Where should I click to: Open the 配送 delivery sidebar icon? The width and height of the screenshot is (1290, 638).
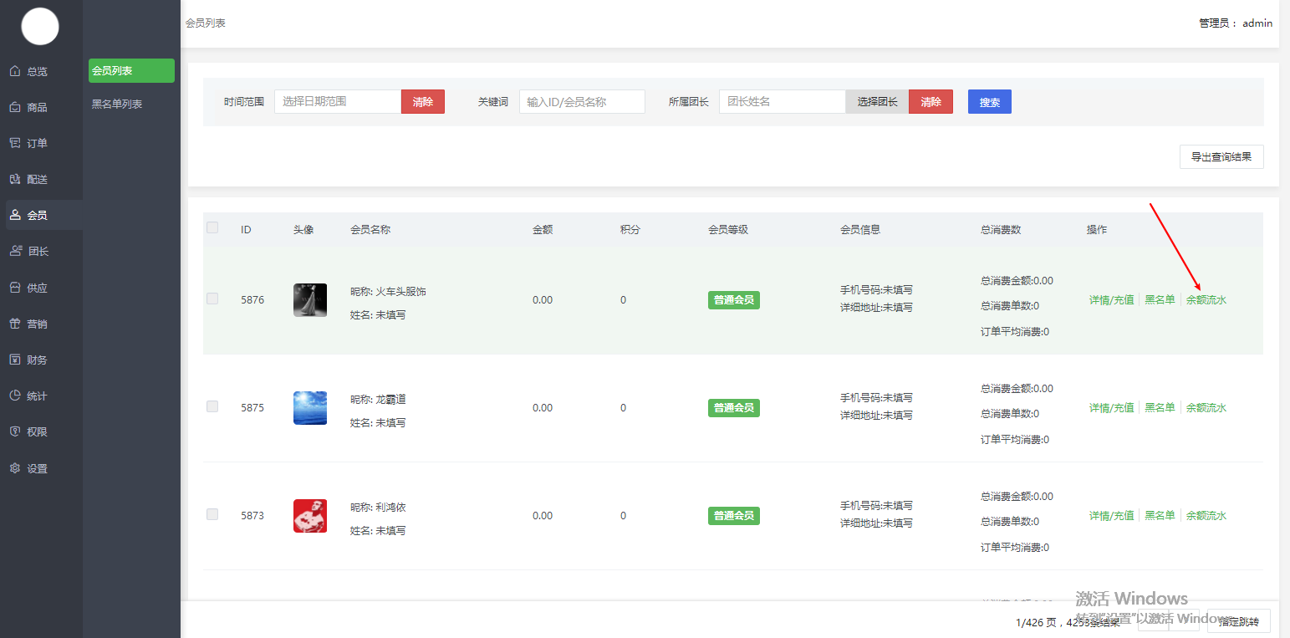pos(15,179)
